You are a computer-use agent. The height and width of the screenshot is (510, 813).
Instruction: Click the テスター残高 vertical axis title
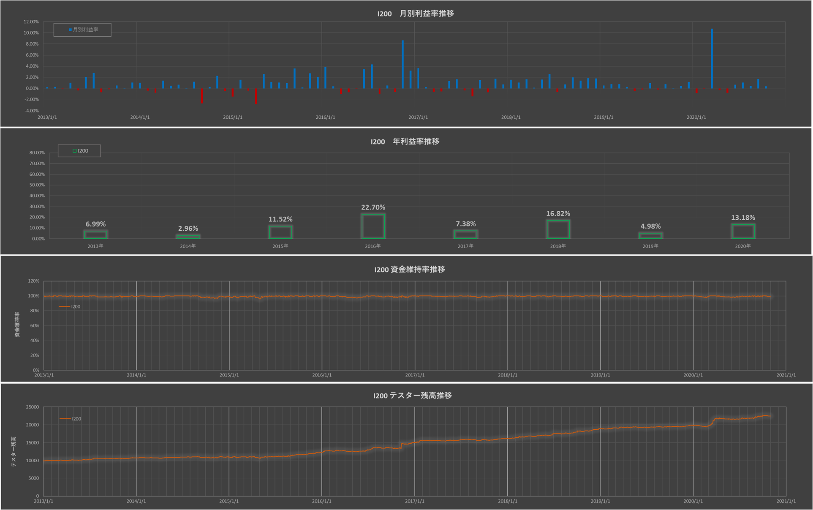coord(14,451)
